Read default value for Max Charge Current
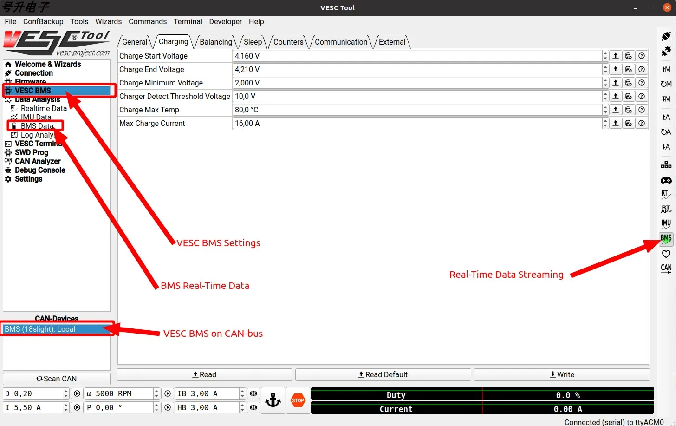Viewport: 676px width, 426px height. pyautogui.click(x=629, y=123)
